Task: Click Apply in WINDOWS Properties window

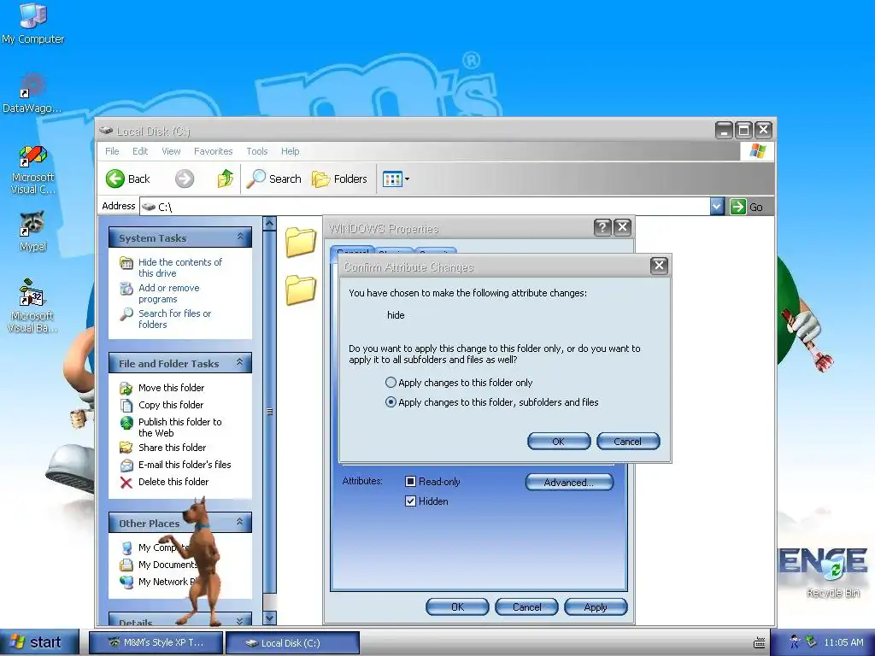Action: (596, 607)
